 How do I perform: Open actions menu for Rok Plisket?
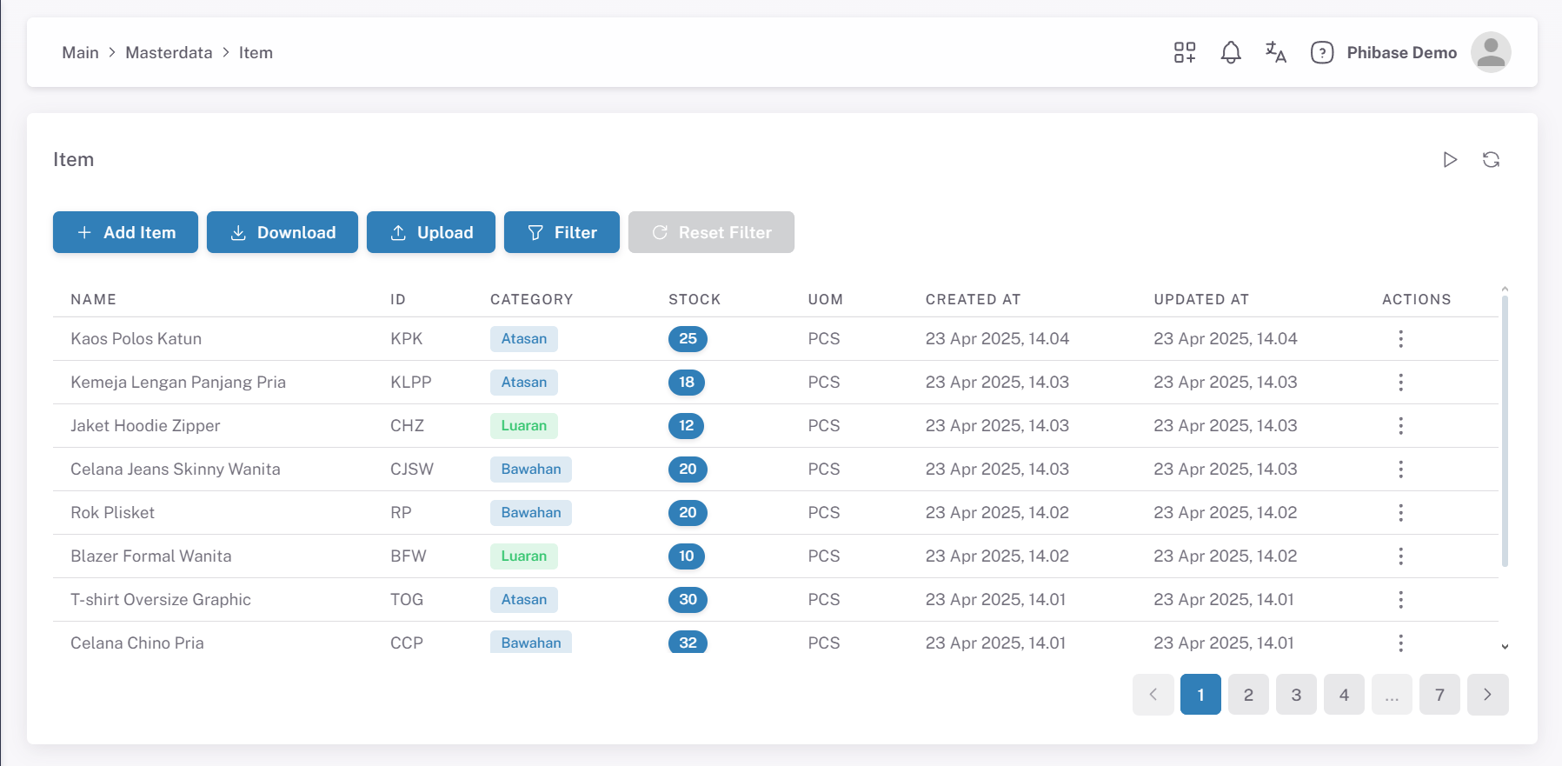(1400, 512)
